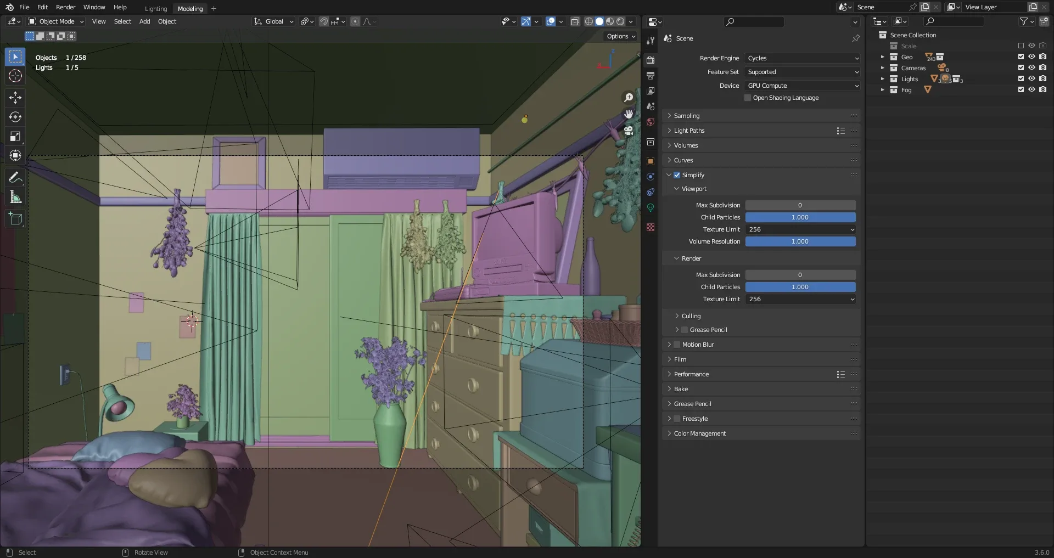Switch to the Lighting workspace tab
The image size is (1054, 558).
pyautogui.click(x=156, y=8)
